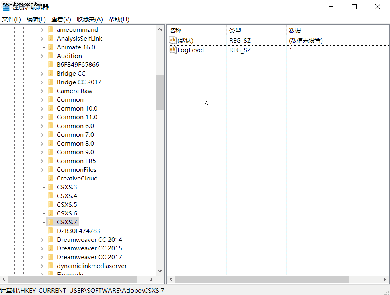Select the CSXS.4 key
390x295 pixels.
coord(67,196)
